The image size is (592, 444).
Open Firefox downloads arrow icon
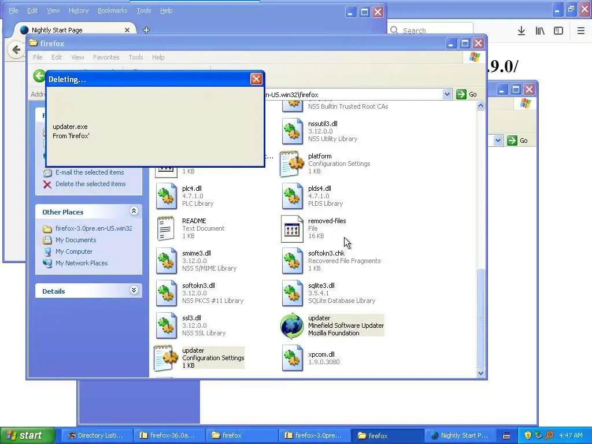click(521, 31)
